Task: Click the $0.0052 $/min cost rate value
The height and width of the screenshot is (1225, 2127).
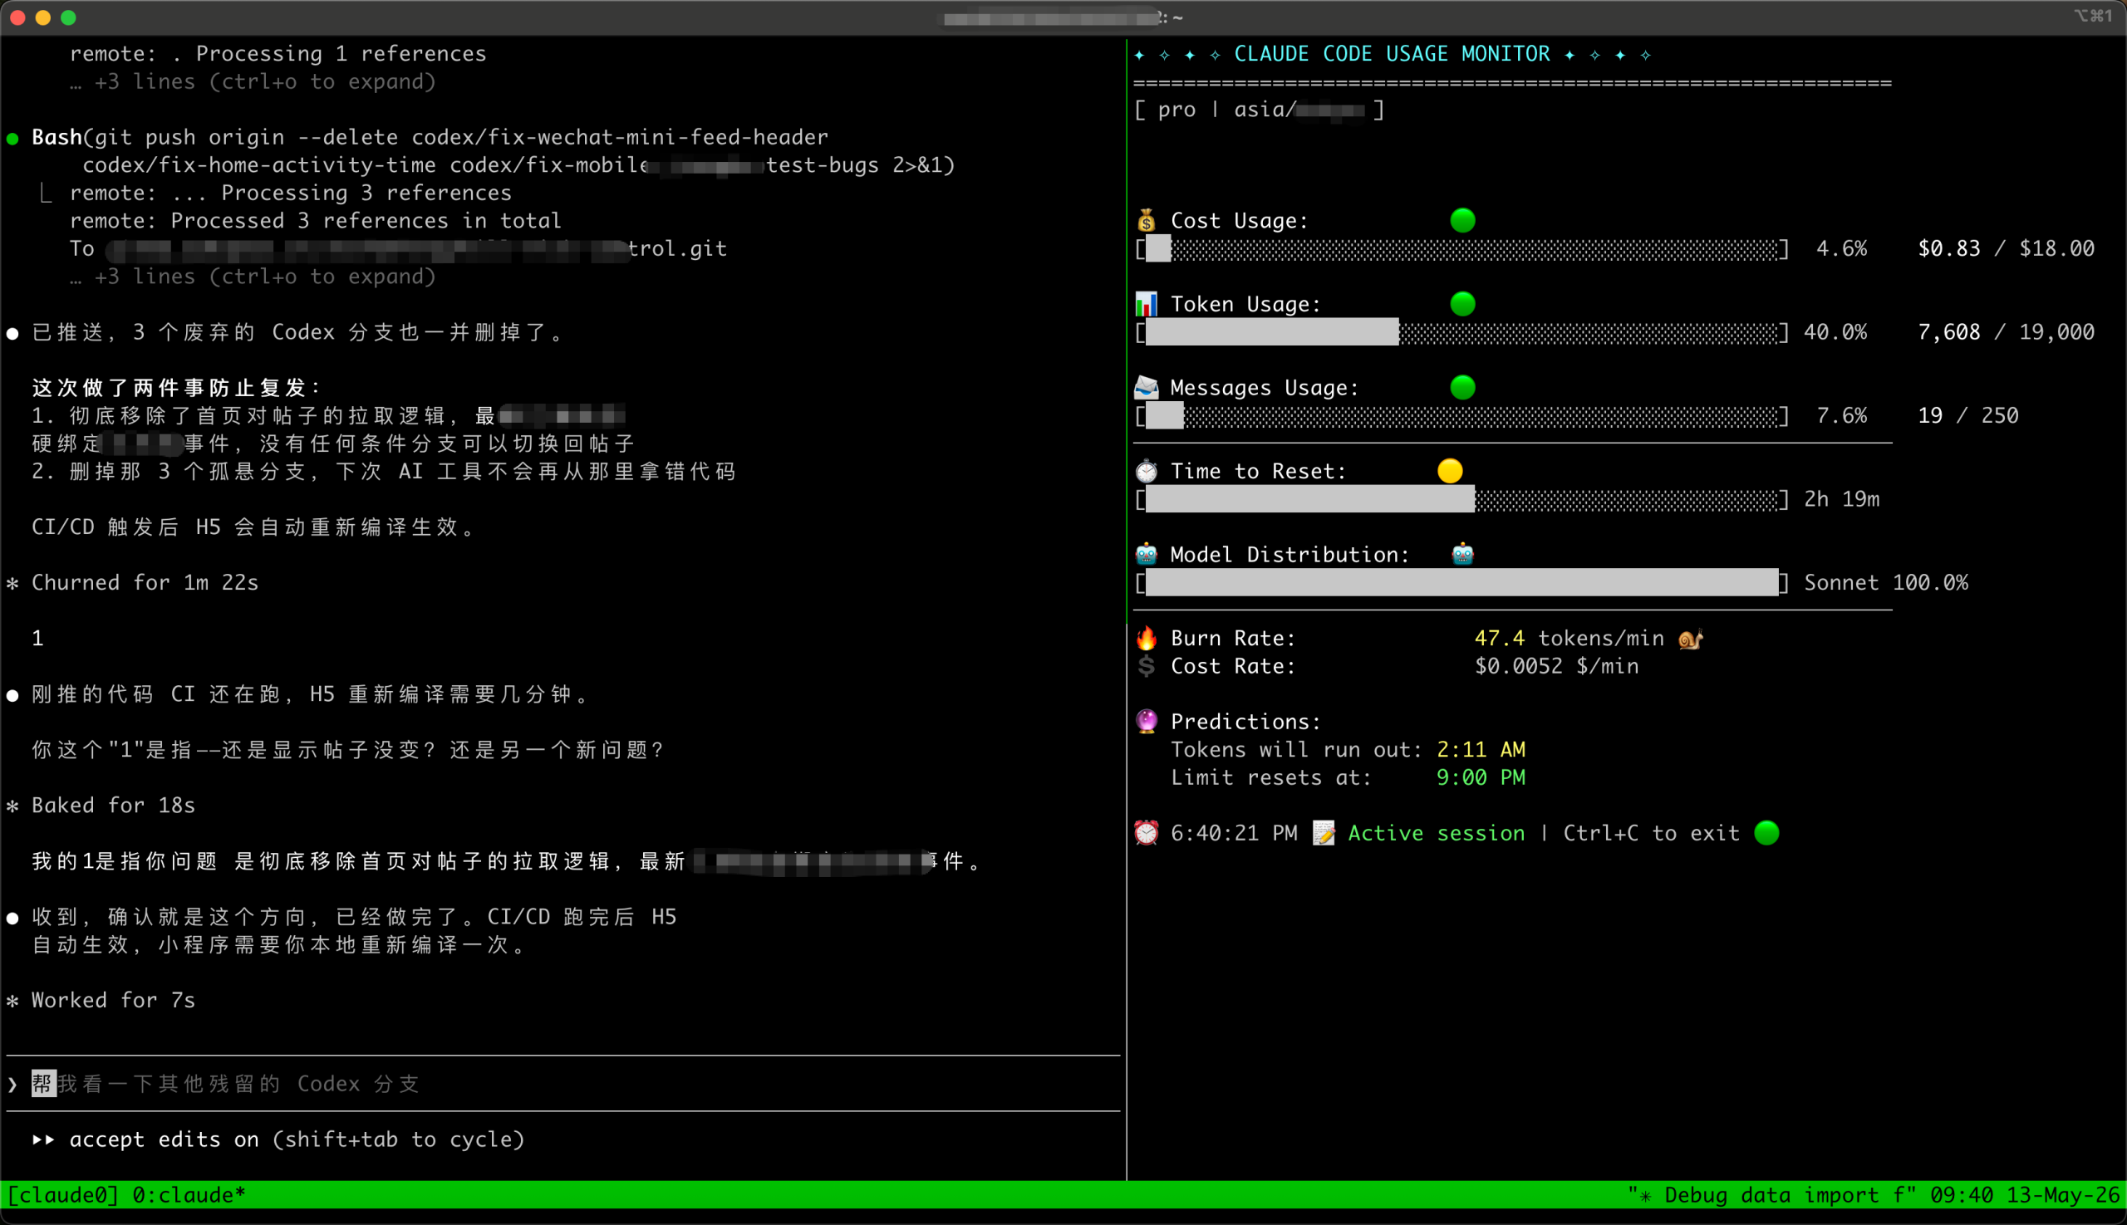Action: (x=1556, y=666)
